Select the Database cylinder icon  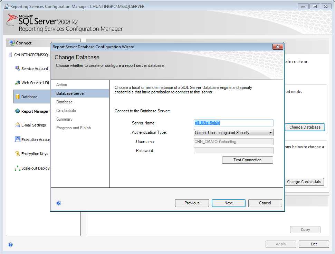tap(18, 96)
